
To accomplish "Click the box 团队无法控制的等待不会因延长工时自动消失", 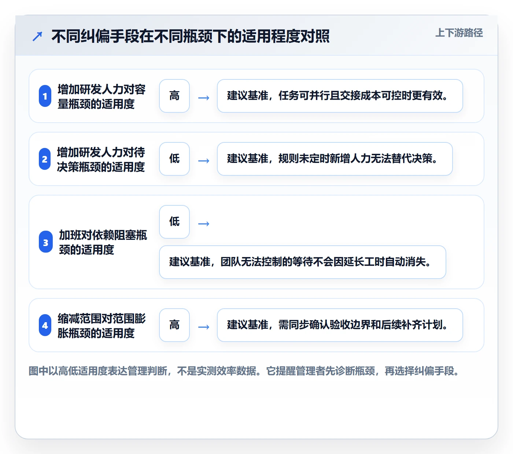I will [303, 262].
